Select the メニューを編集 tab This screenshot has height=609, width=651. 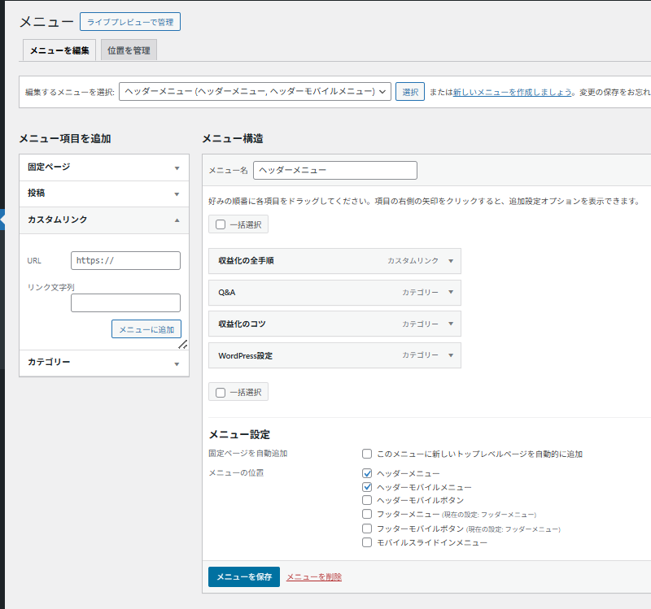[59, 50]
